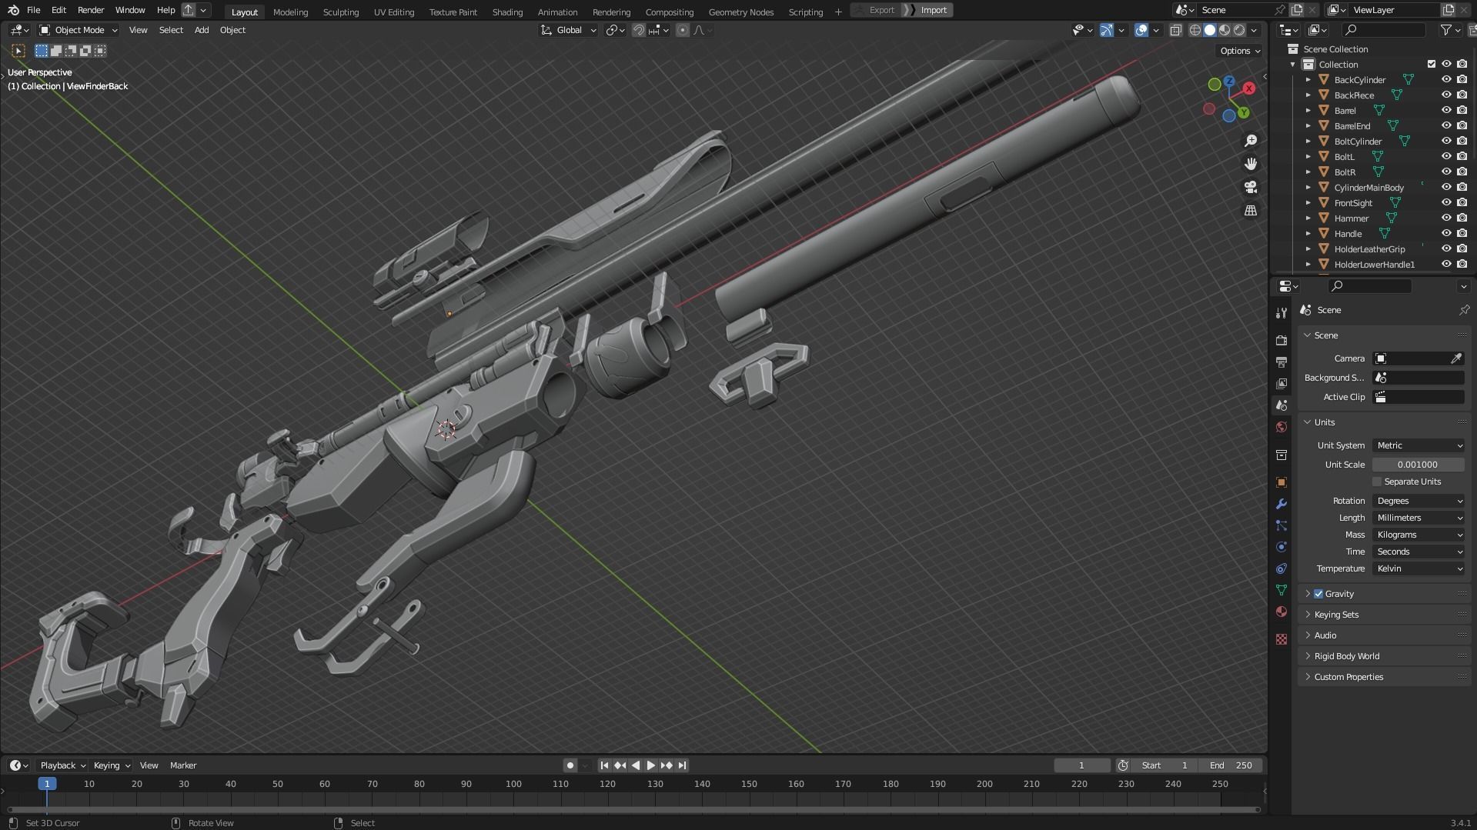
Task: Open the Global transform orientation dropdown
Action: (x=568, y=30)
